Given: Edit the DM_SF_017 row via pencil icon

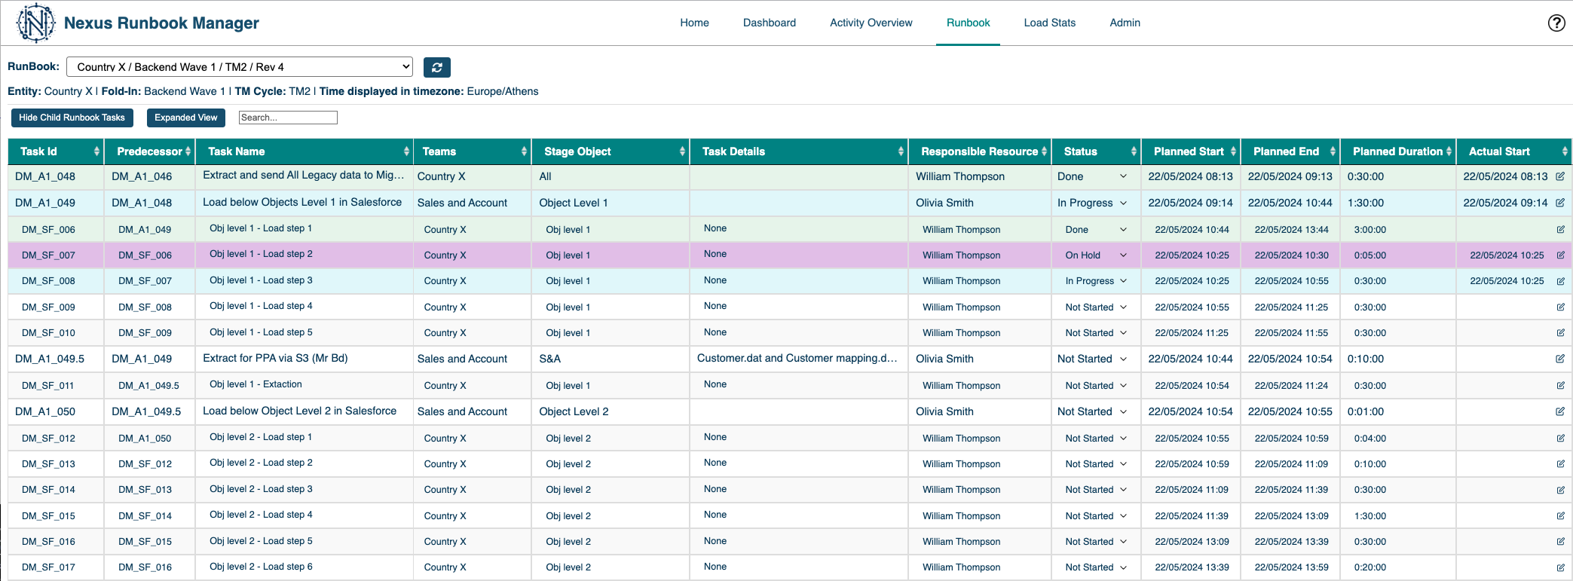Looking at the screenshot, I should [1560, 567].
